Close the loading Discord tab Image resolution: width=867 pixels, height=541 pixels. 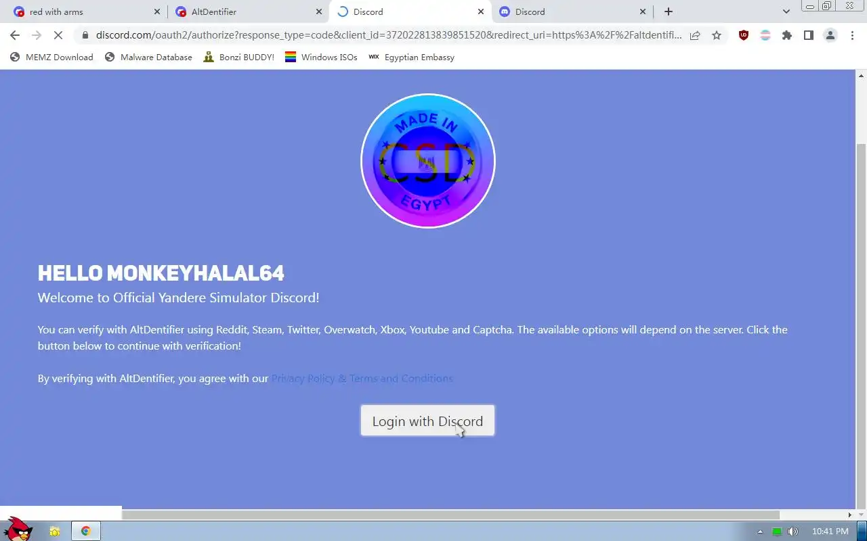pyautogui.click(x=481, y=11)
